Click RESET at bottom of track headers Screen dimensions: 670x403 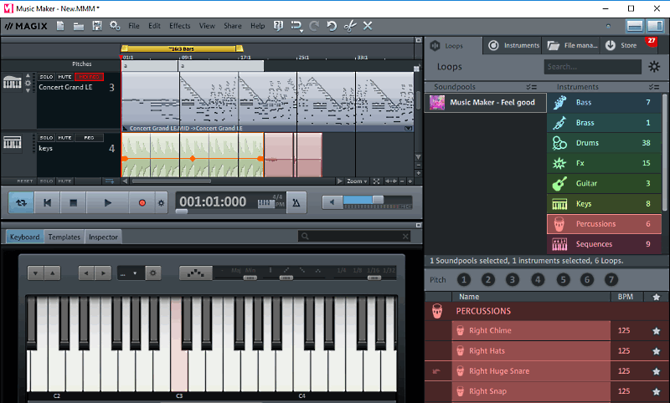point(25,181)
